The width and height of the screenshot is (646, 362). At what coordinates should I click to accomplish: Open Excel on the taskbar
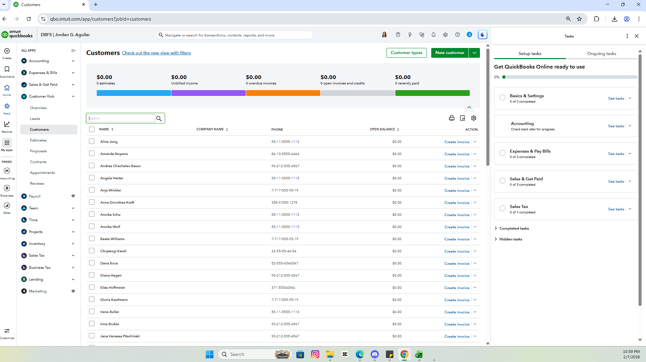click(x=419, y=354)
